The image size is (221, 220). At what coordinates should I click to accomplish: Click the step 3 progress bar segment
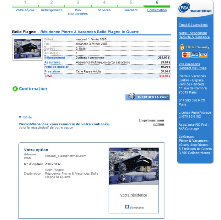pyautogui.click(x=78, y=6)
